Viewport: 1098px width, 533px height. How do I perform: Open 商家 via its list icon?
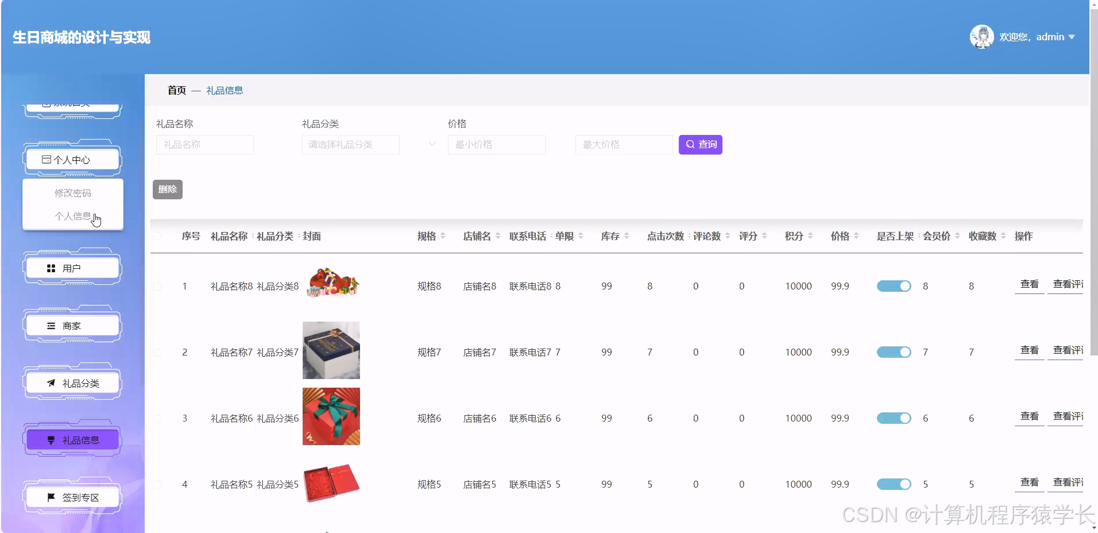(50, 325)
